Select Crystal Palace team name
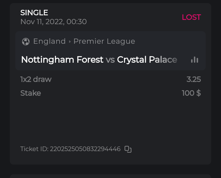Viewport: 221px width, 178px height. 147,60
